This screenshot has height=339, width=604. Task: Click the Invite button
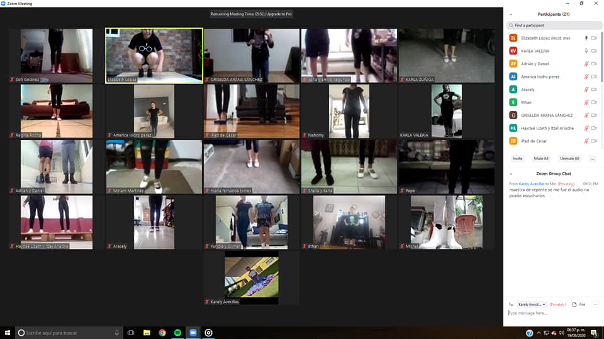pyautogui.click(x=517, y=159)
